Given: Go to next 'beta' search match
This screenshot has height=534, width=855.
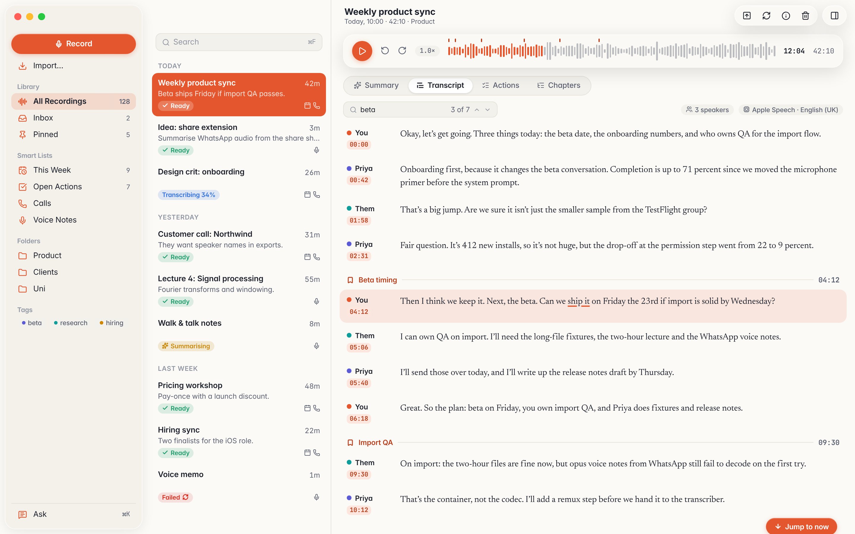Looking at the screenshot, I should tap(487, 110).
